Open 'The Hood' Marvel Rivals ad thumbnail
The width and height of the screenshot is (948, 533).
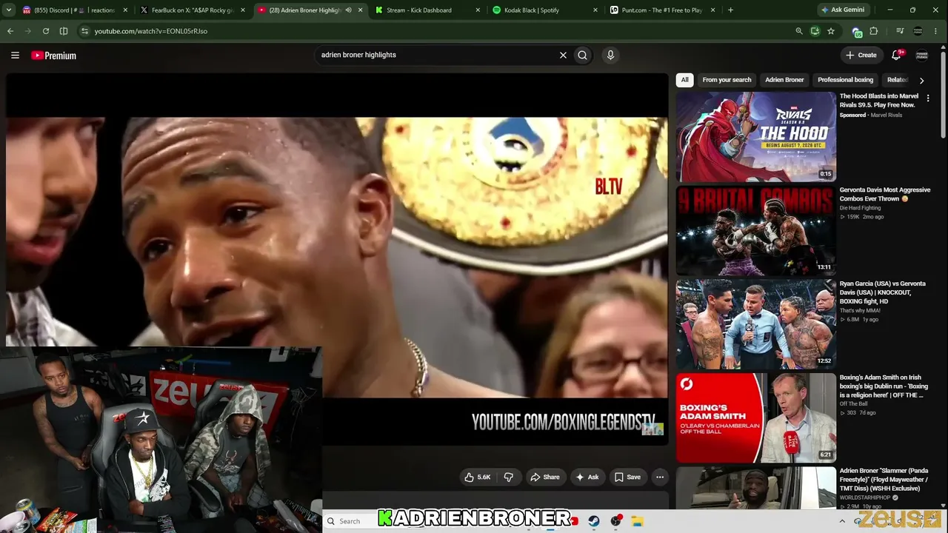755,137
